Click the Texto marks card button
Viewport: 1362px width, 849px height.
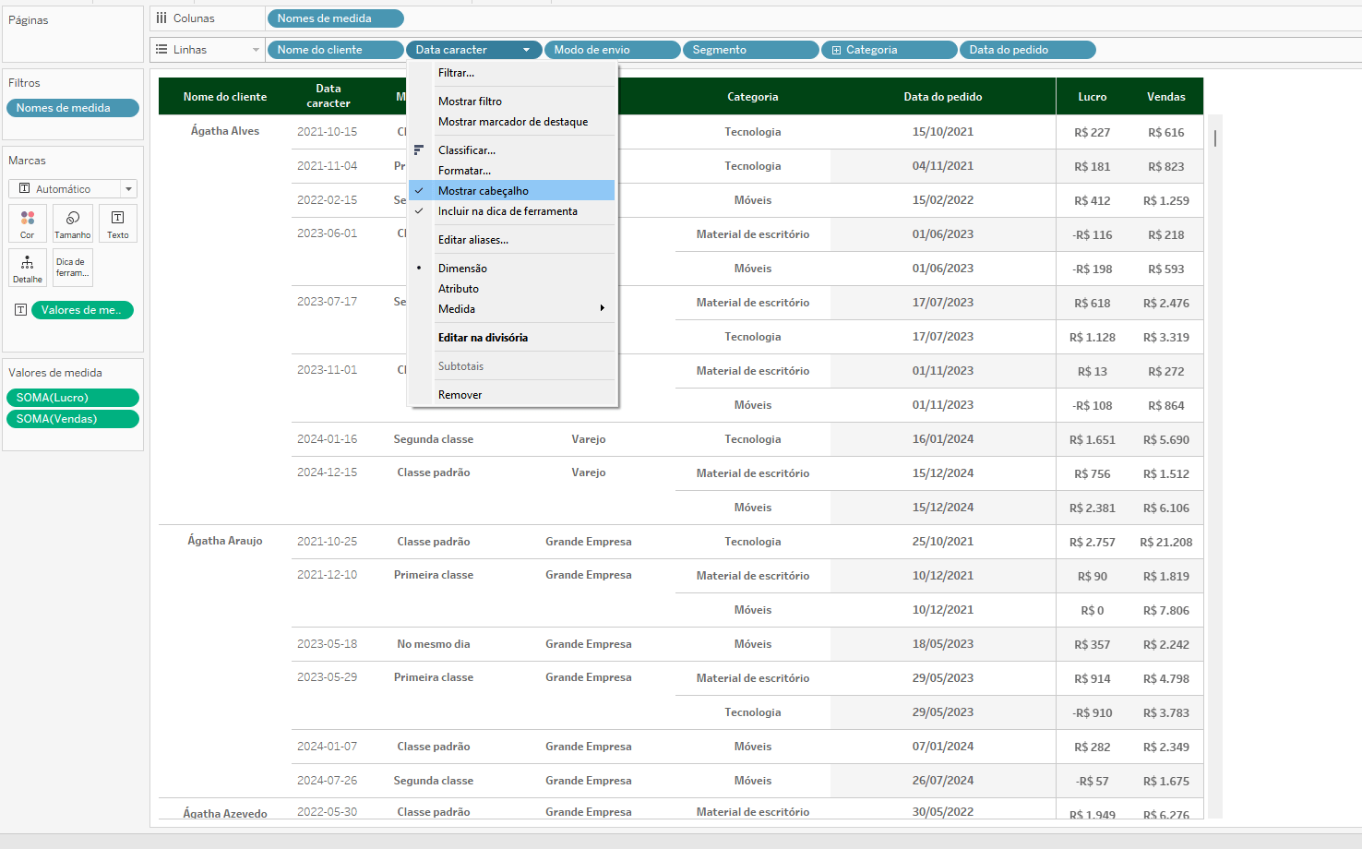118,222
